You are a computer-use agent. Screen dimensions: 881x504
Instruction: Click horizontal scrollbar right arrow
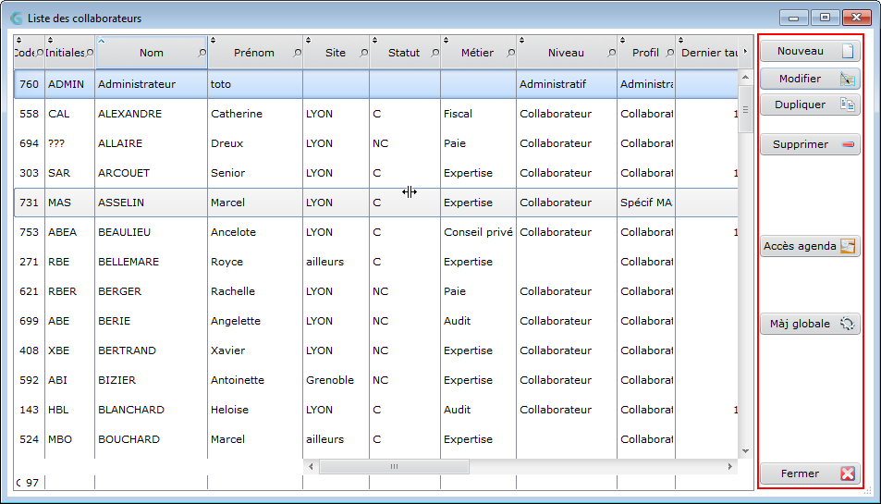click(x=730, y=466)
